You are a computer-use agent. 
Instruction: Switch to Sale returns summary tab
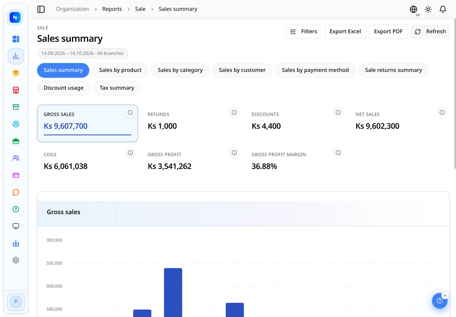coord(394,70)
